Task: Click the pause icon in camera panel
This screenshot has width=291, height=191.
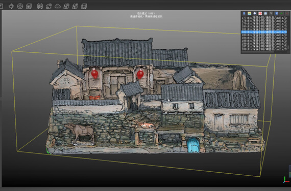Action: point(244,14)
